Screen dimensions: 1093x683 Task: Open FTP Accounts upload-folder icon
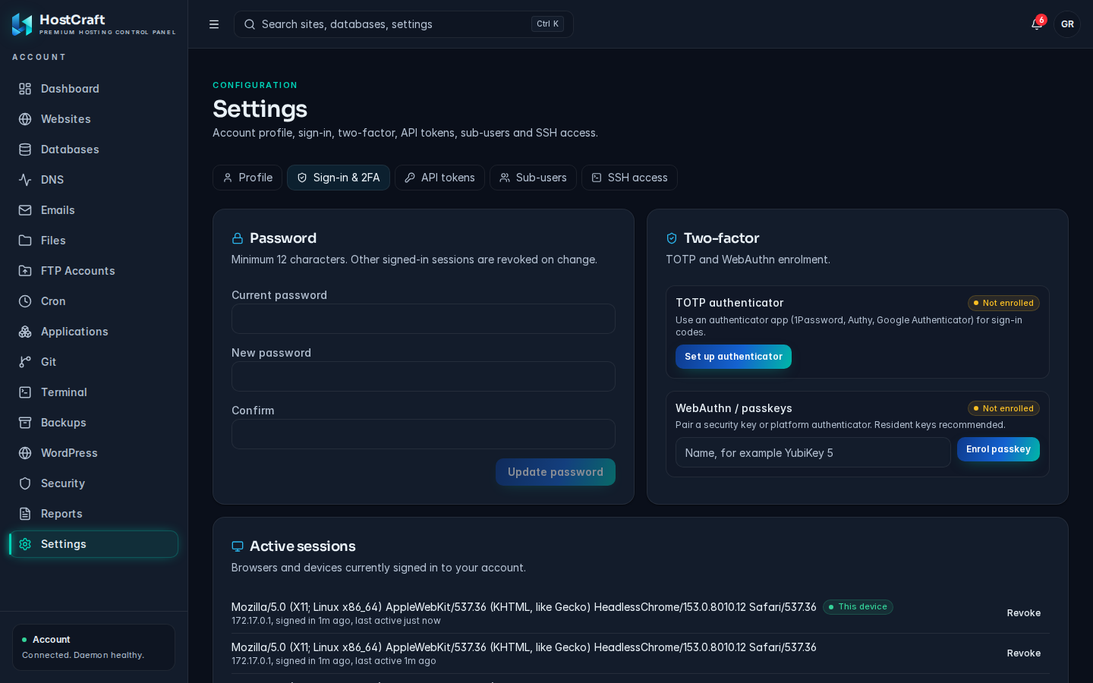pos(25,271)
